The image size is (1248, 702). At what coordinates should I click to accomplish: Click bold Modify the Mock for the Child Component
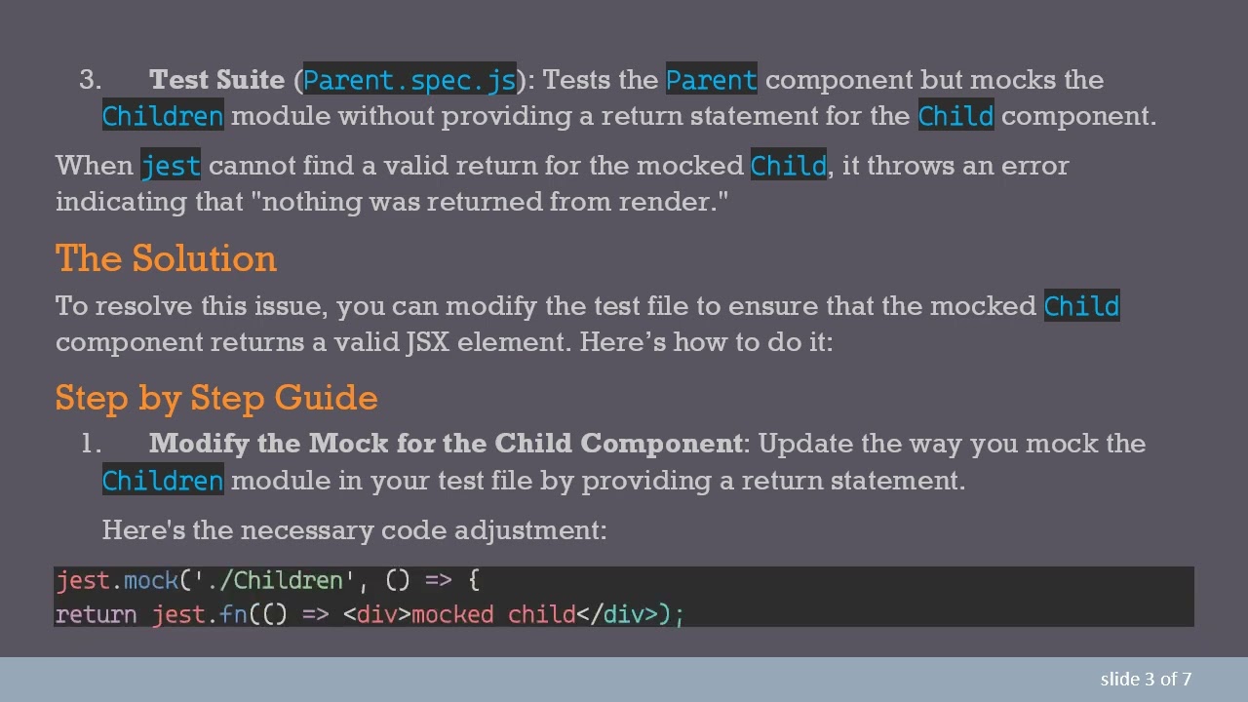(446, 444)
